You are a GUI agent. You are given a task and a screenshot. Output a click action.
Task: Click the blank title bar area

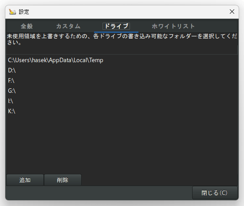(128, 12)
